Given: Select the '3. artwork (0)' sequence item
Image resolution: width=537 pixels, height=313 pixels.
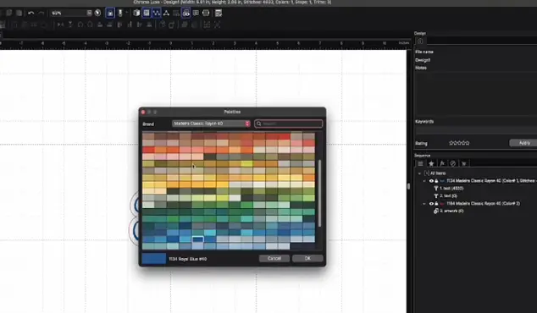Looking at the screenshot, I should tap(451, 211).
